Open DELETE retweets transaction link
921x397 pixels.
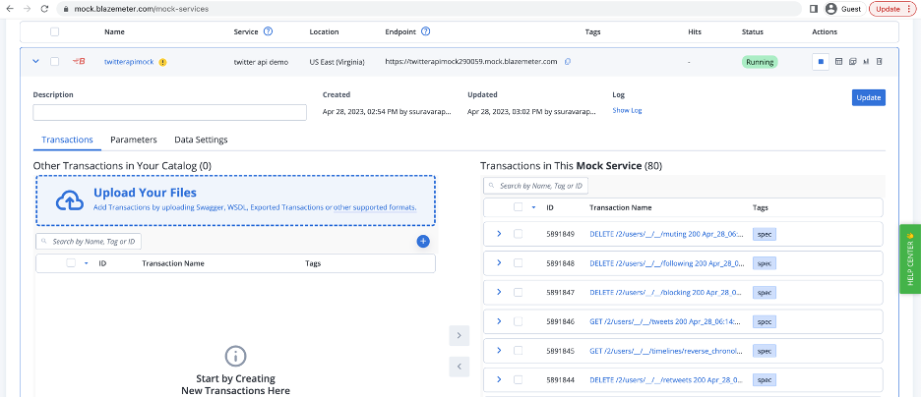point(665,379)
